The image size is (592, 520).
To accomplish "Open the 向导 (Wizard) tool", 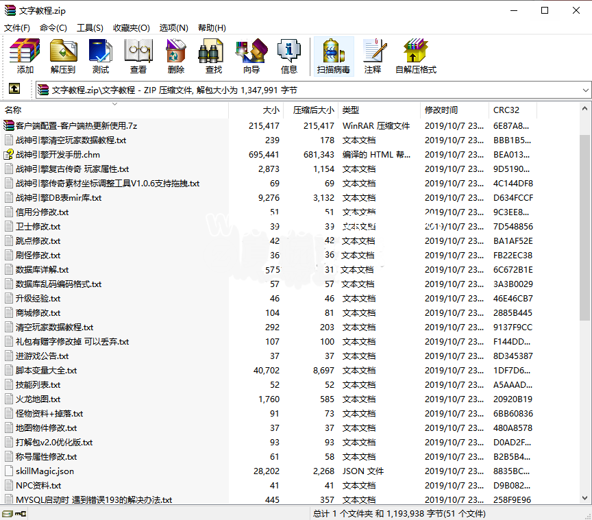I will click(251, 56).
